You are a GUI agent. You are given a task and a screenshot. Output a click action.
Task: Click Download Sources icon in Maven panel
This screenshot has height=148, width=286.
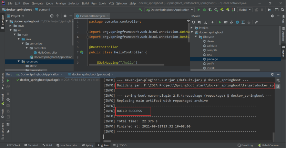tap(205, 22)
